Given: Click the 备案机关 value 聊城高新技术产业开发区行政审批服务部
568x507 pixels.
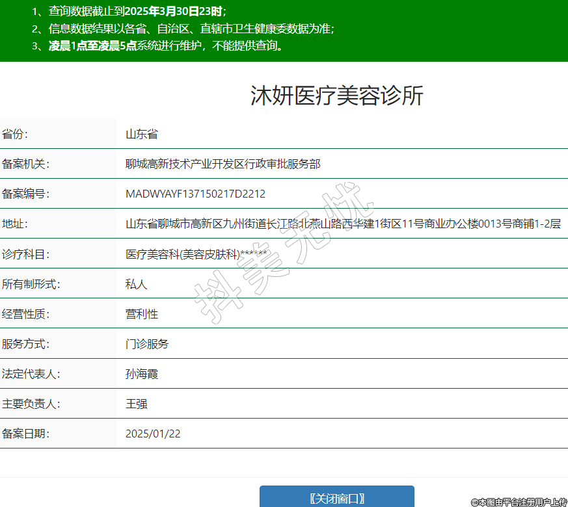Looking at the screenshot, I should [x=223, y=164].
